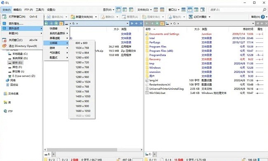The image size is (268, 161).
Task: Click the lock icon in E: status bar
Action: tap(118, 159)
